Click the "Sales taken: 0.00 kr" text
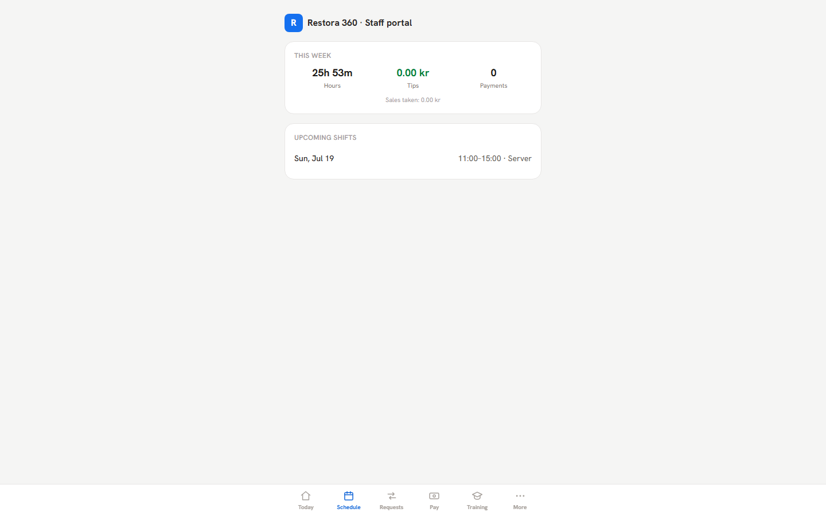 (x=413, y=100)
